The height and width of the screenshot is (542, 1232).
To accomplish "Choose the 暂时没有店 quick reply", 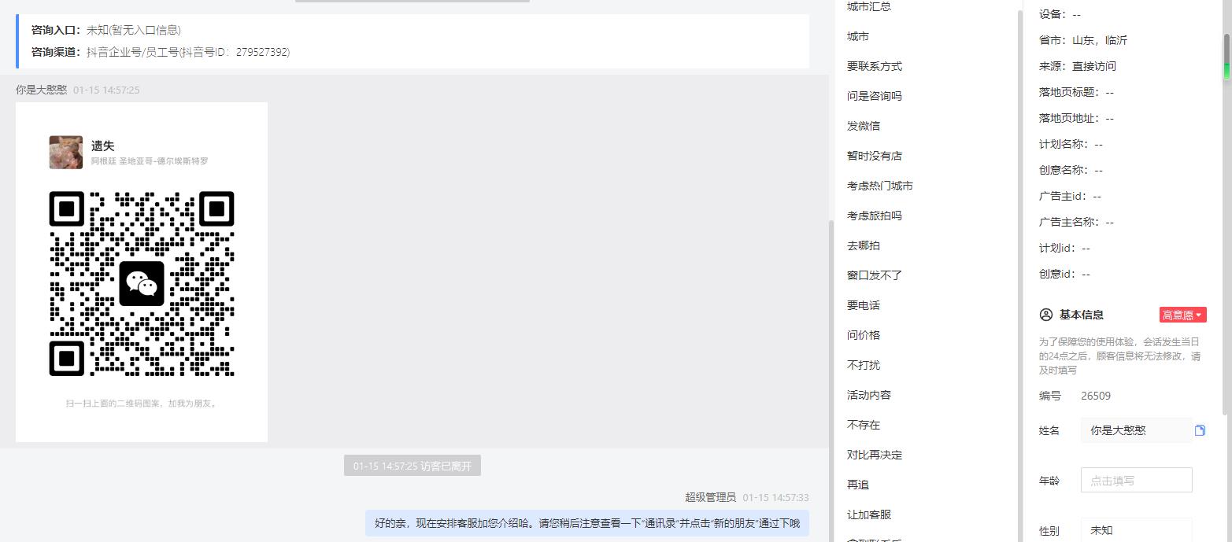I will (x=875, y=156).
